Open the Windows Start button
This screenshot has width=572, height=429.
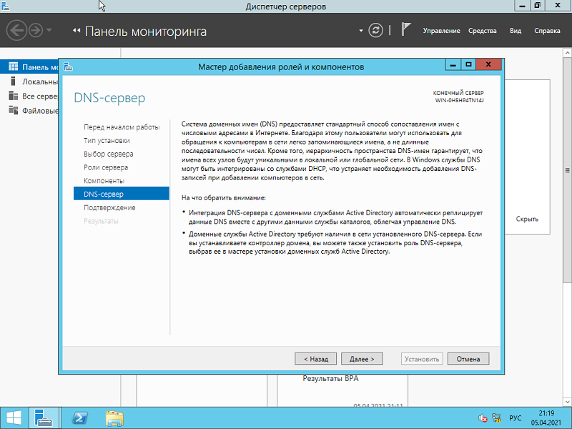(x=14, y=418)
